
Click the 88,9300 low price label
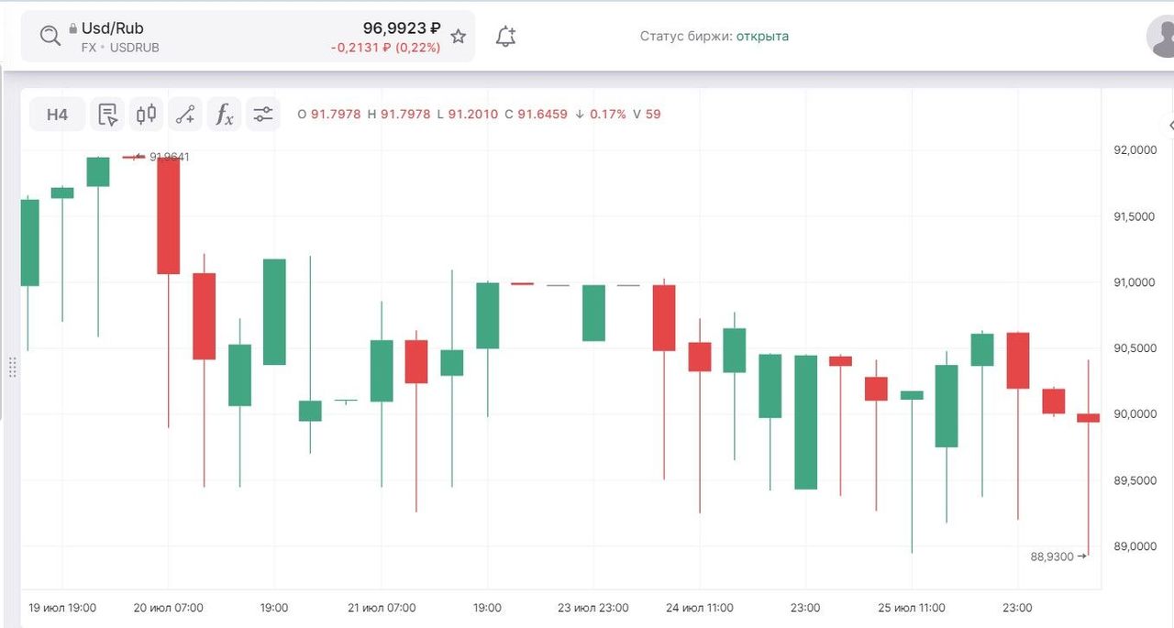coord(1051,556)
